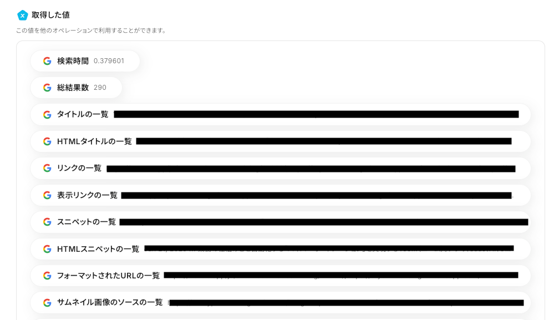Click the Google icon next to 総結果数
The width and height of the screenshot is (559, 320).
pos(47,88)
